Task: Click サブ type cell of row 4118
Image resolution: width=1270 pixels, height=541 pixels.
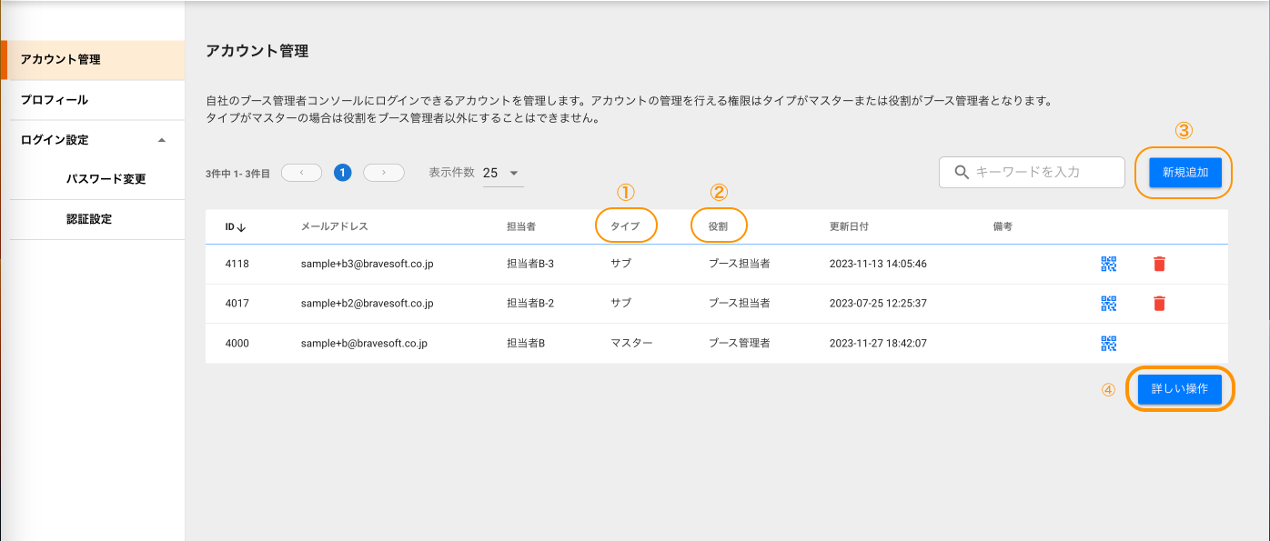Action: (x=620, y=264)
